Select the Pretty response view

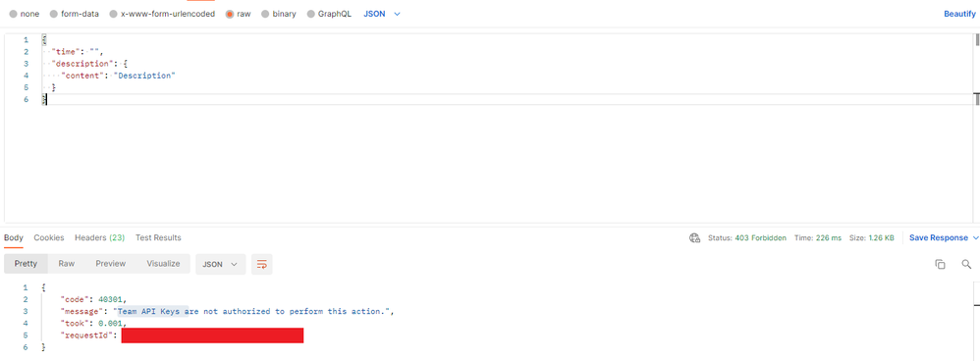[x=26, y=264]
